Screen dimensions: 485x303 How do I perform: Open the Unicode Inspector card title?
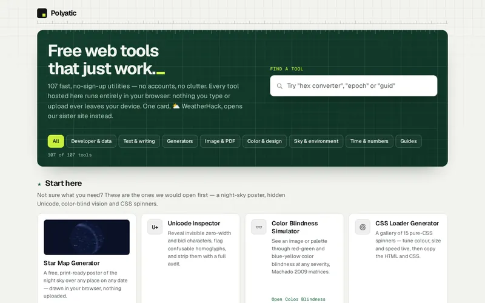click(x=194, y=223)
